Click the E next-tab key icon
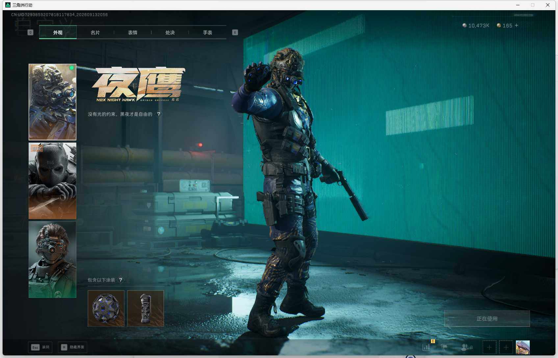 click(x=235, y=32)
